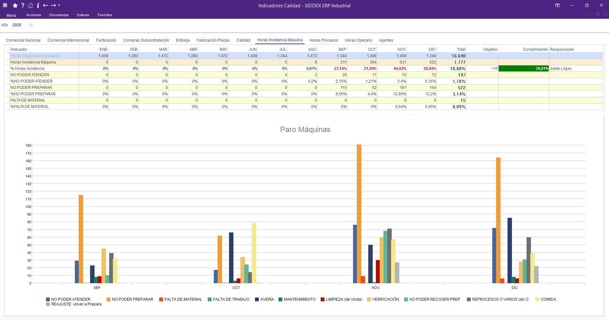Select the Facturación tab
Viewport: 609px width, 321px height.
[x=106, y=40]
